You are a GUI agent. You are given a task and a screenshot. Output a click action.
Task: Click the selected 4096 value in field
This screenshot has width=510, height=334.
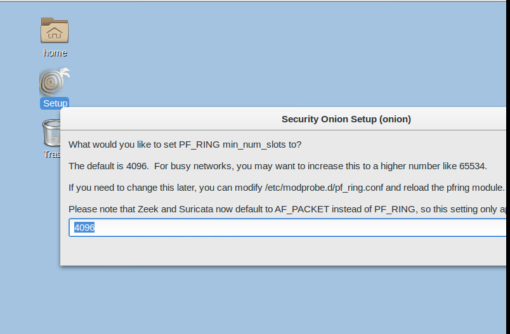pyautogui.click(x=84, y=228)
